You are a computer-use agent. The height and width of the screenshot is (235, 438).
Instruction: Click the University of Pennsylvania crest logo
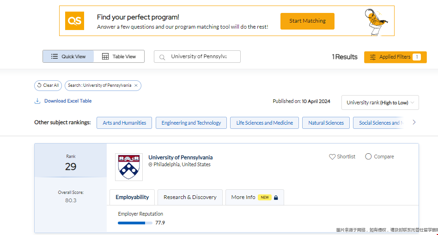[129, 167]
